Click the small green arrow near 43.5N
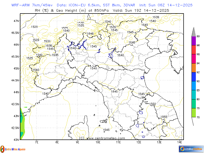 click(x=25, y=107)
